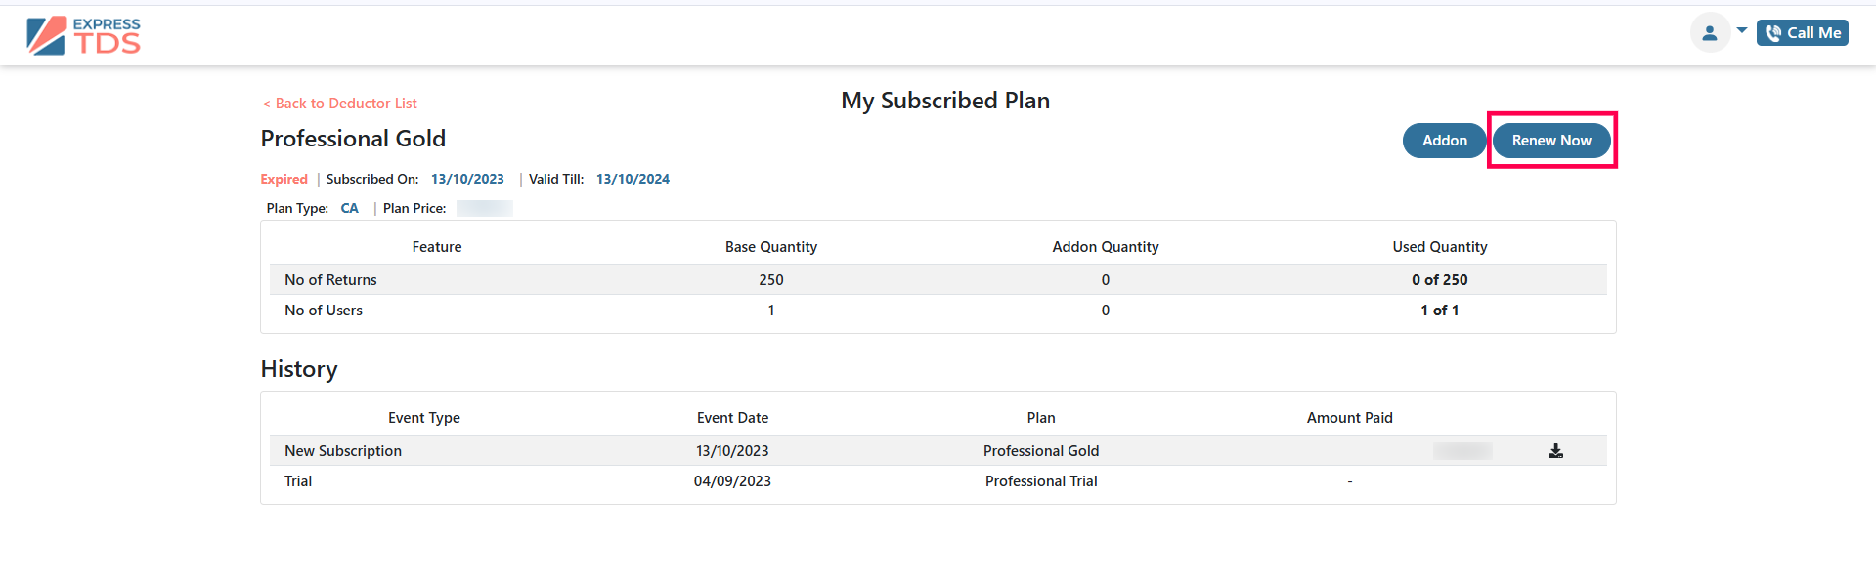1876x581 pixels.
Task: Click the Expired status label
Action: click(x=284, y=179)
